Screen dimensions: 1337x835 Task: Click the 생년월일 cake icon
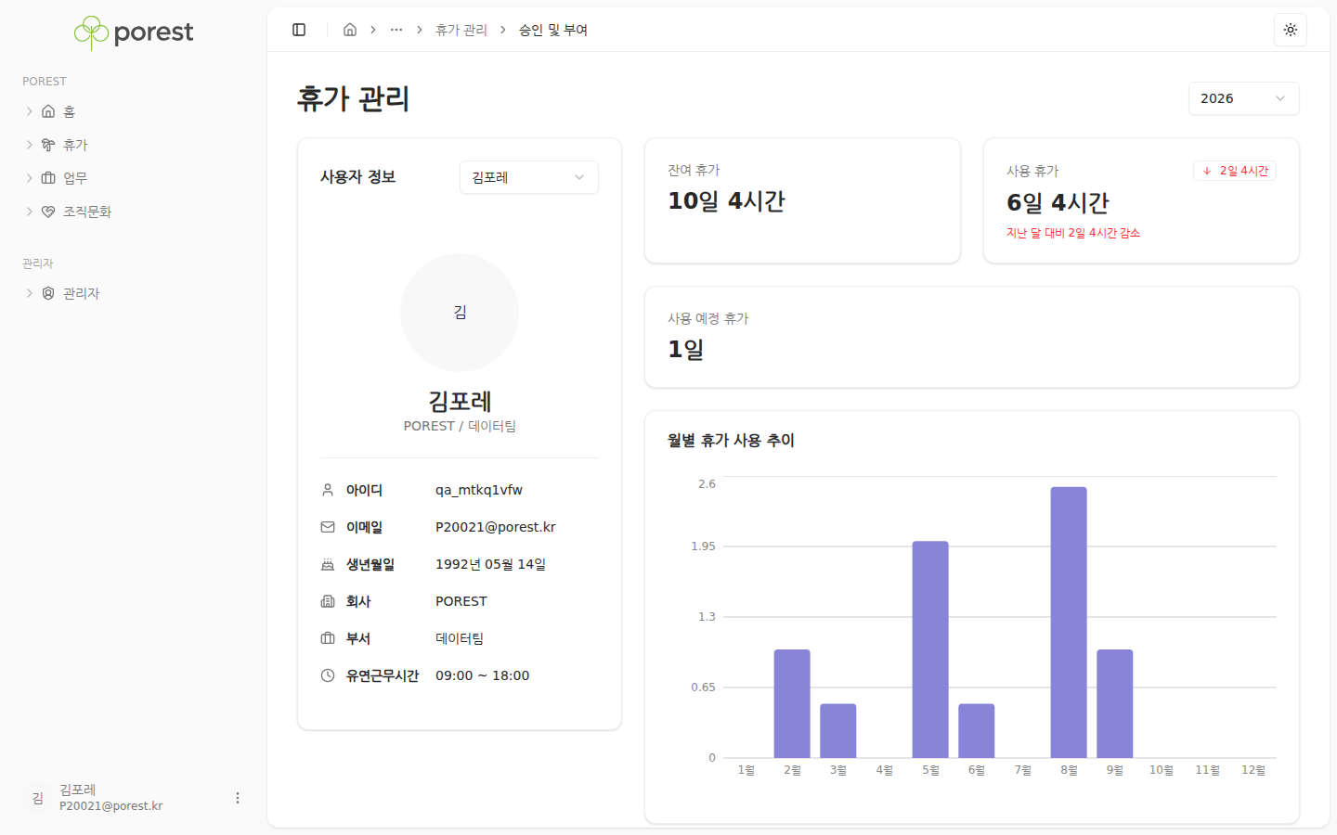pos(328,564)
